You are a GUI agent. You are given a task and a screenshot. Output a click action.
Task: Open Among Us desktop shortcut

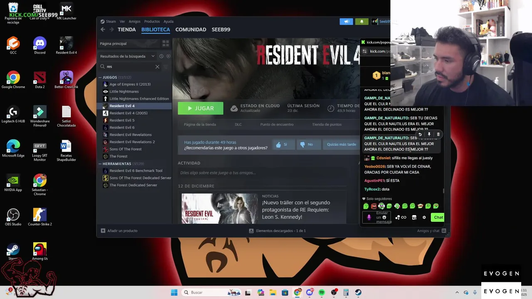[x=40, y=252]
